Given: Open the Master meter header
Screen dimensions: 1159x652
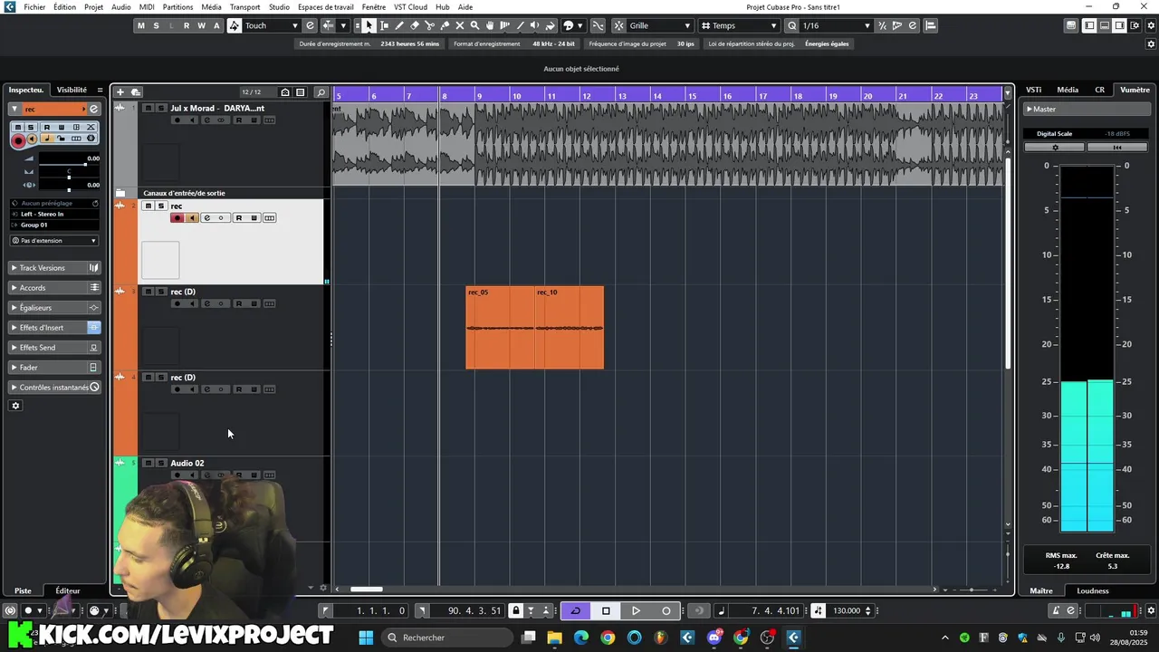Looking at the screenshot, I should click(1085, 109).
